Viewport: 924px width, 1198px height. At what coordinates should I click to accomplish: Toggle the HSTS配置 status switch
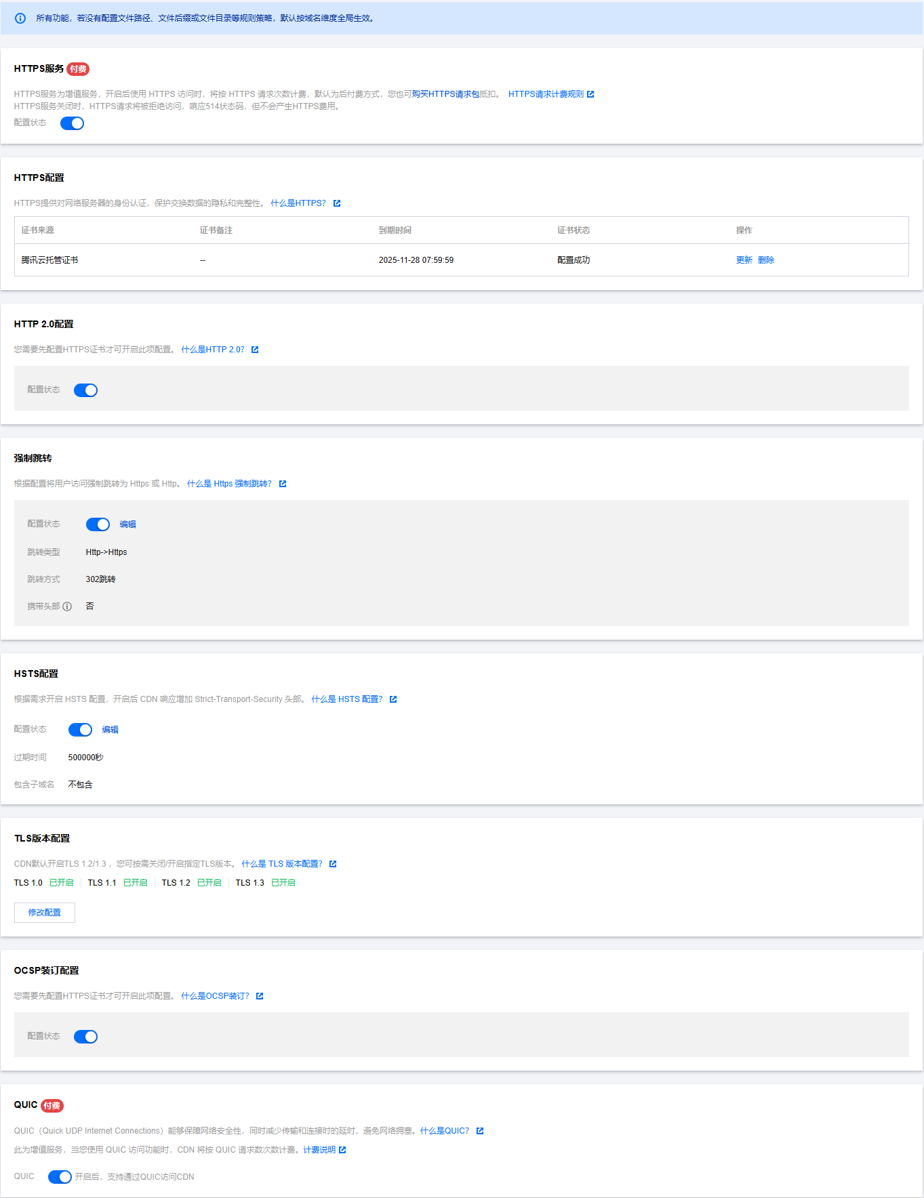(x=80, y=730)
